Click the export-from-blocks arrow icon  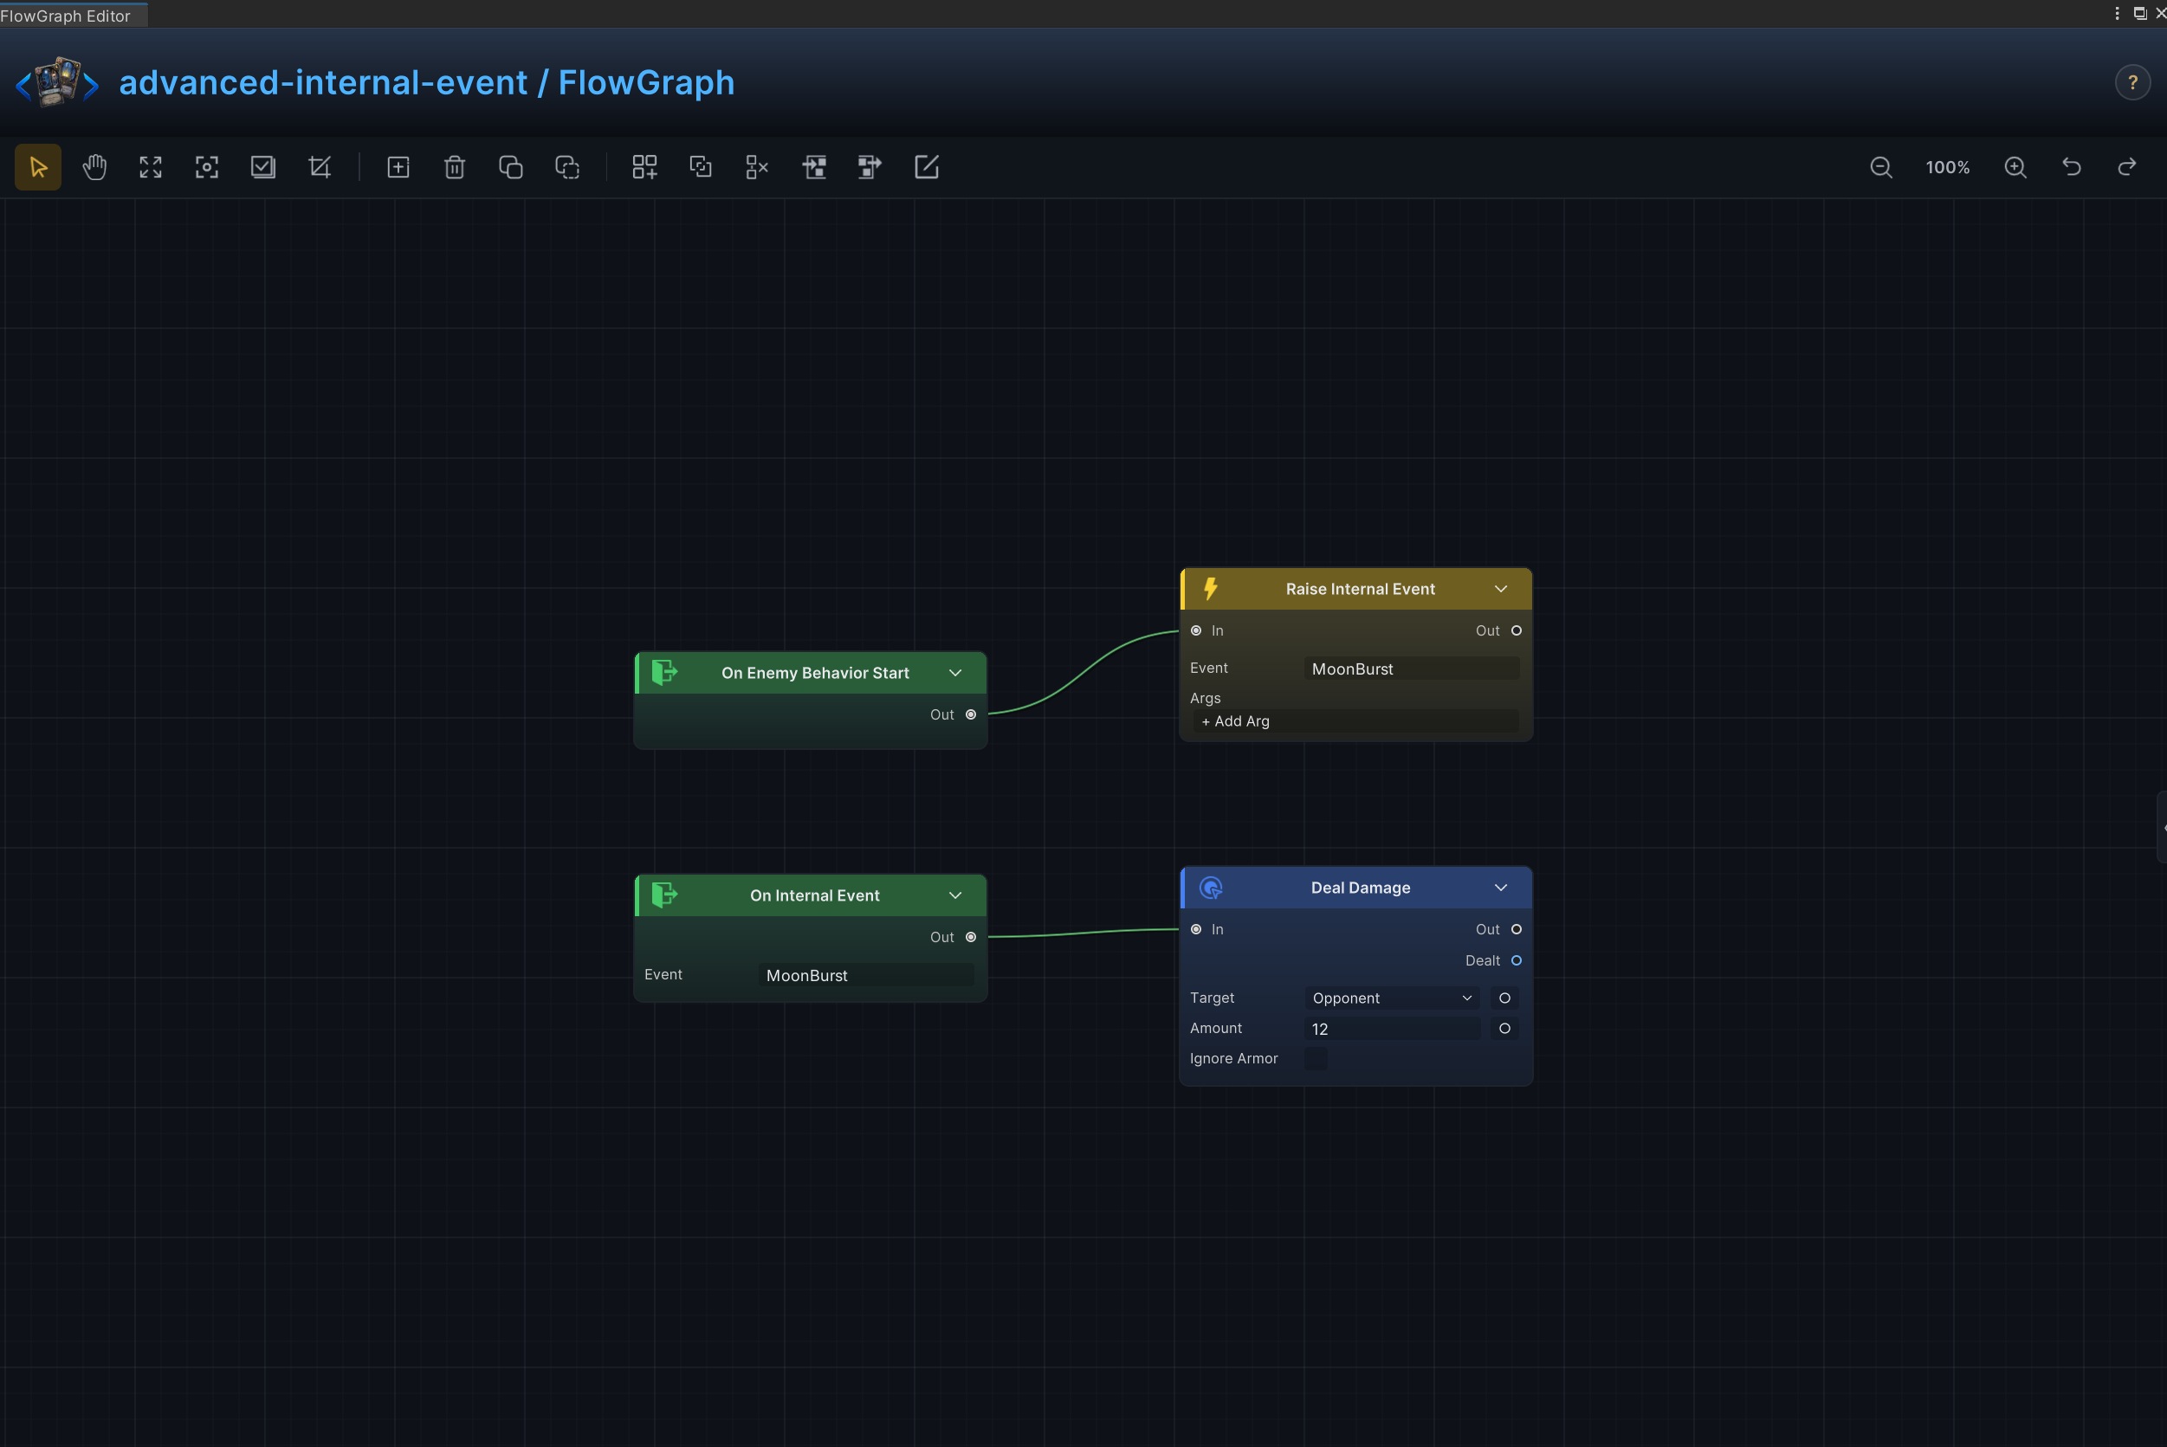870,167
